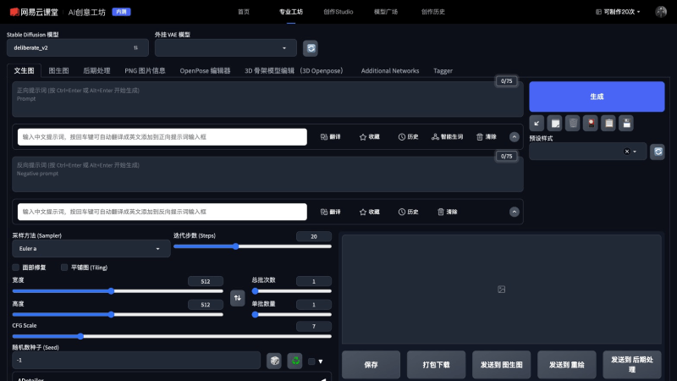The width and height of the screenshot is (677, 381).
Task: Enable the 平铺图 (Tiling) checkbox
Action: [x=64, y=268]
